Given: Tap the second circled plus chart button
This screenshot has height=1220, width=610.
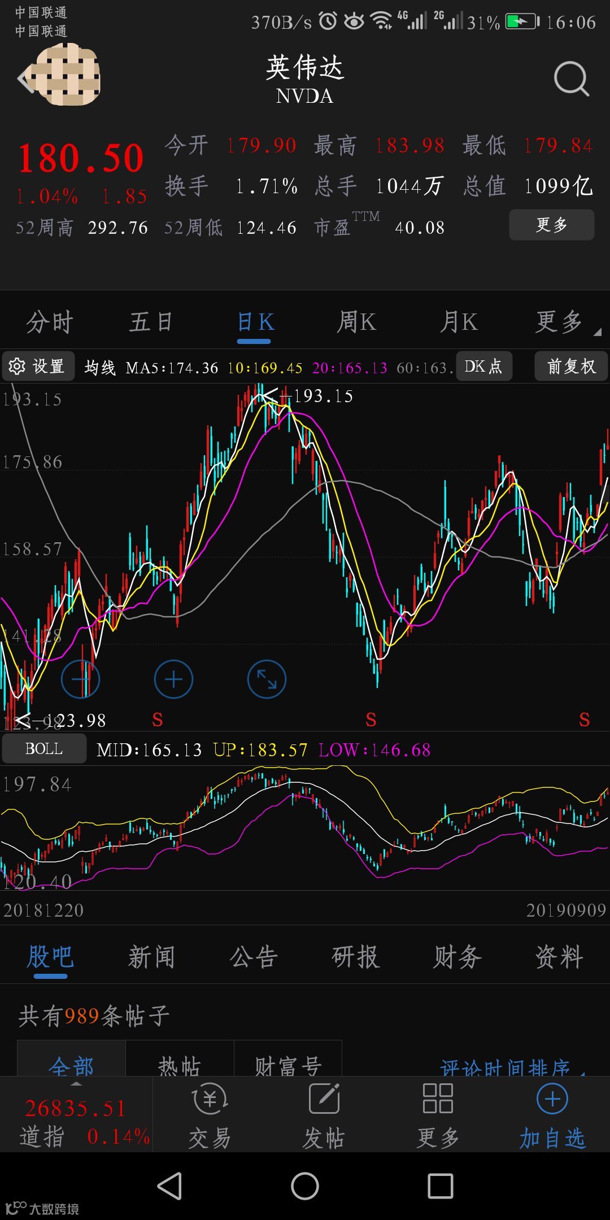Looking at the screenshot, I should (173, 679).
